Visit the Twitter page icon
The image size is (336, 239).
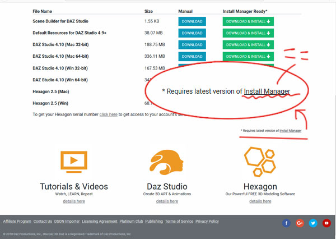click(x=313, y=223)
